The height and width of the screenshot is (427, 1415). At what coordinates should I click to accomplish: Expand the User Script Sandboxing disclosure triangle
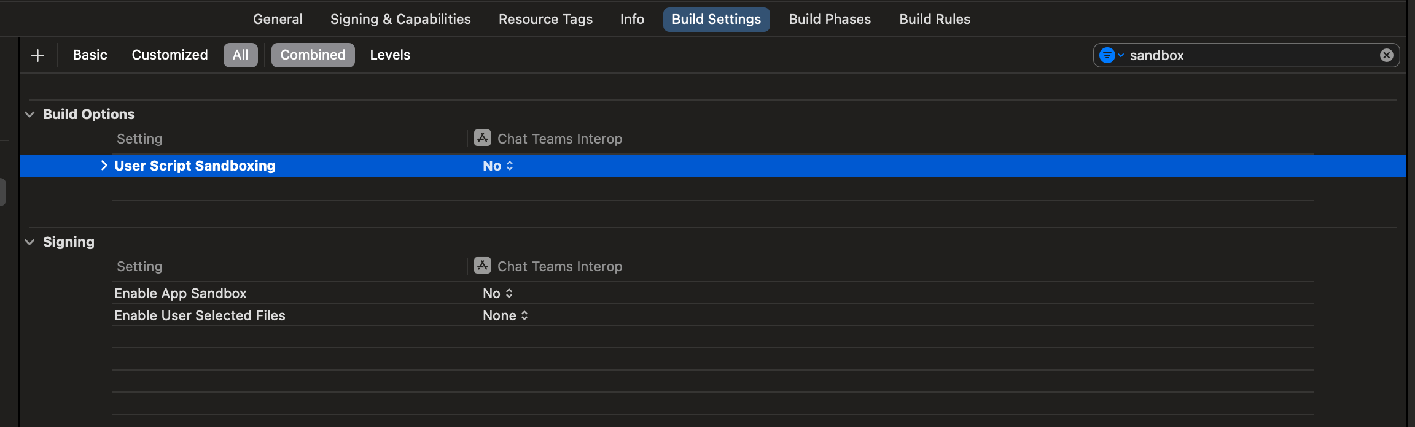pos(103,165)
